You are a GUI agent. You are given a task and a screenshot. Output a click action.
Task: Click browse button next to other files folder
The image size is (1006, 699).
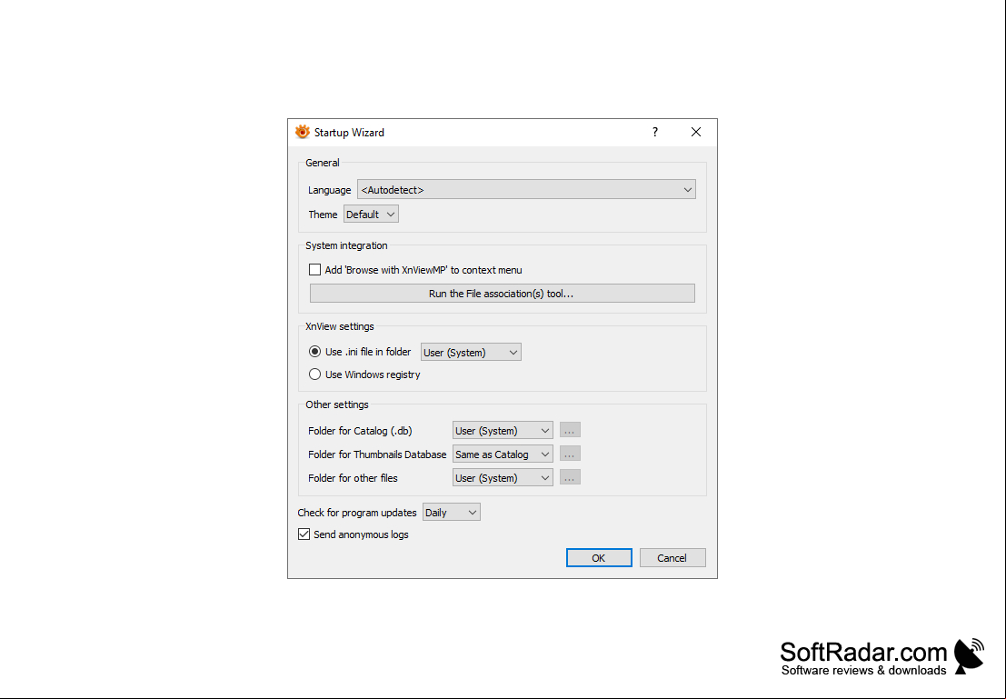(570, 477)
